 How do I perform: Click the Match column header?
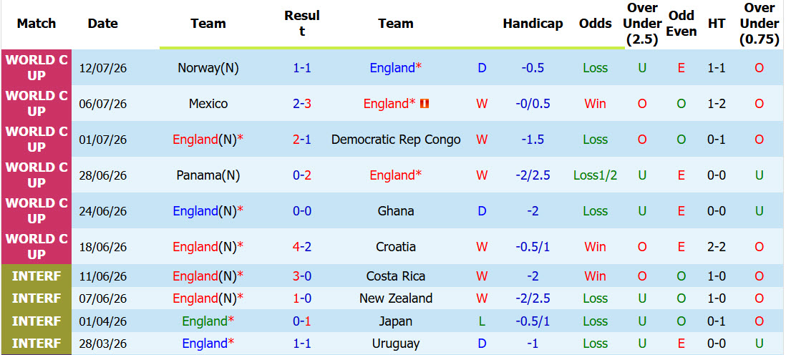pyautogui.click(x=36, y=24)
